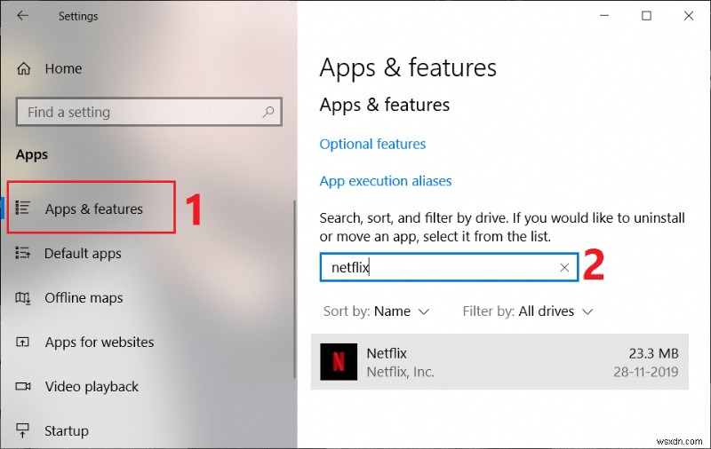Viewport: 711px width, 449px height.
Task: Maximize the Settings window
Action: 646,16
